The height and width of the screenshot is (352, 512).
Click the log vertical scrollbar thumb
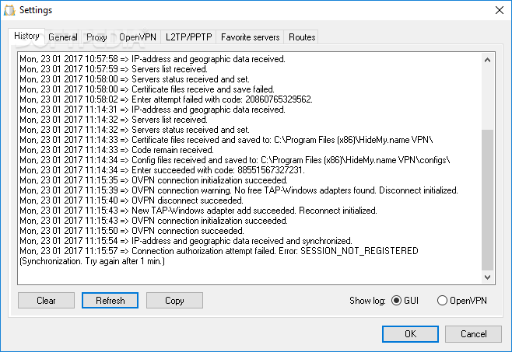[488, 200]
